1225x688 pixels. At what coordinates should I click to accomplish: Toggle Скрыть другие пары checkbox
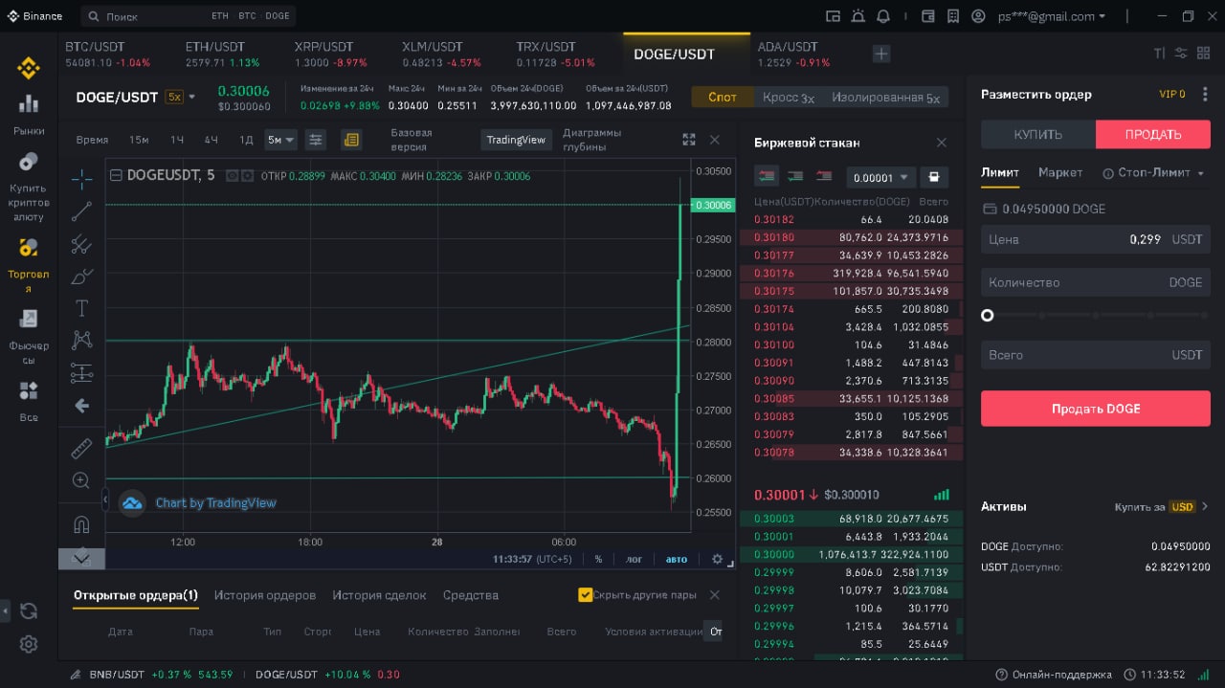586,595
